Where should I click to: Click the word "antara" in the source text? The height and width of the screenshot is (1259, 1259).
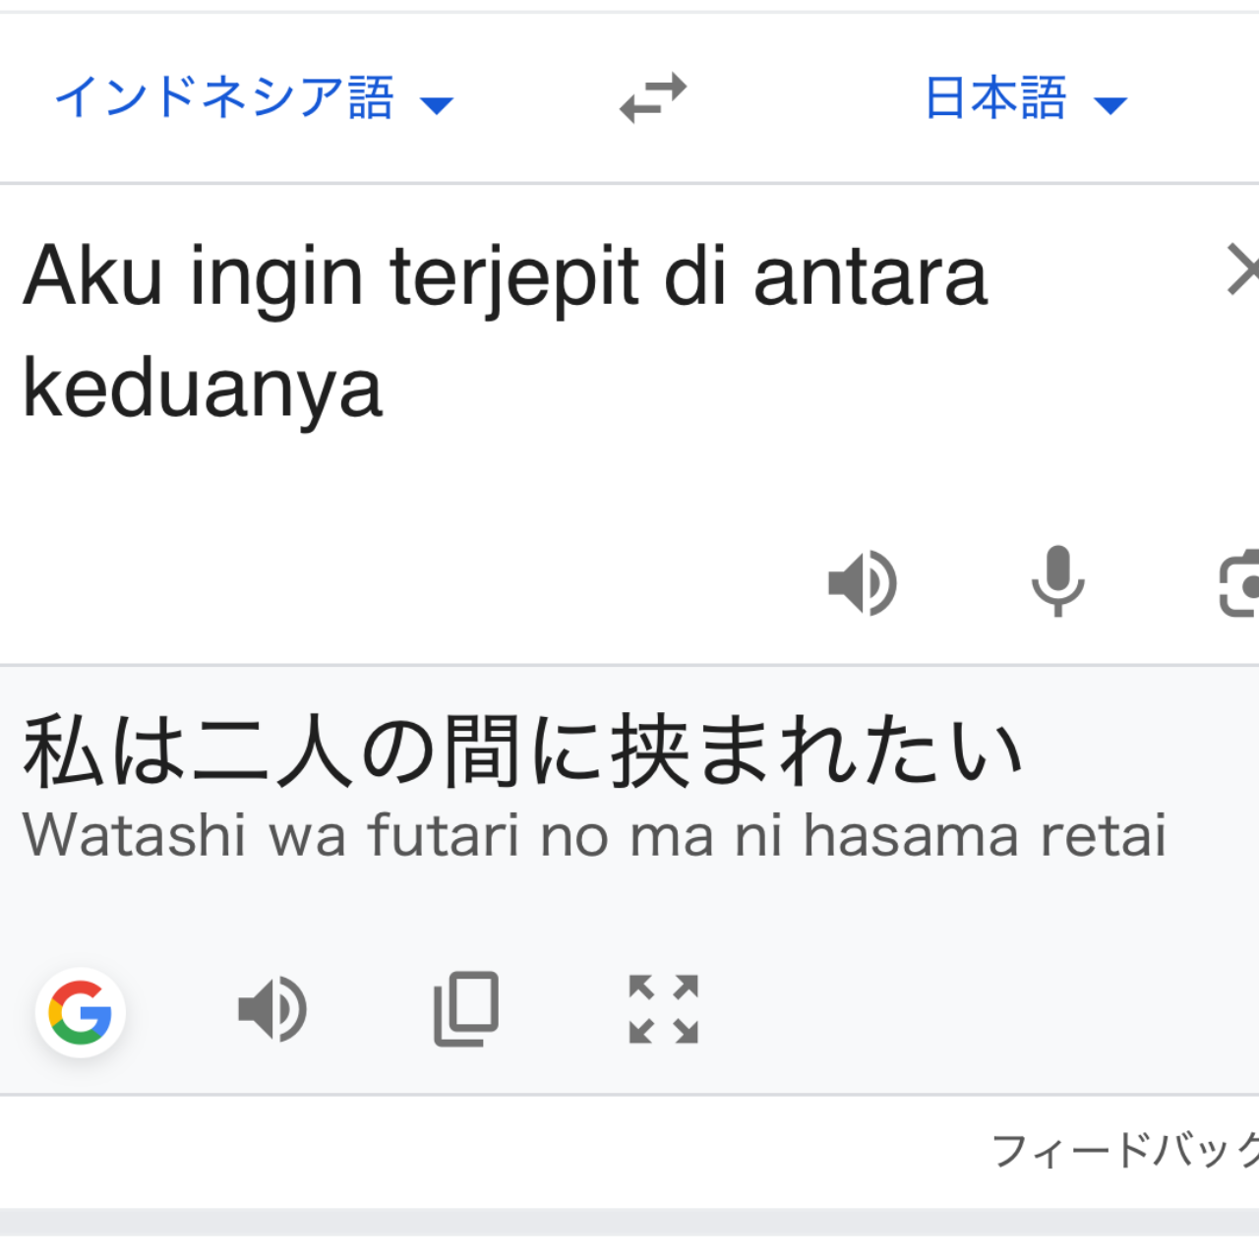[x=869, y=277]
